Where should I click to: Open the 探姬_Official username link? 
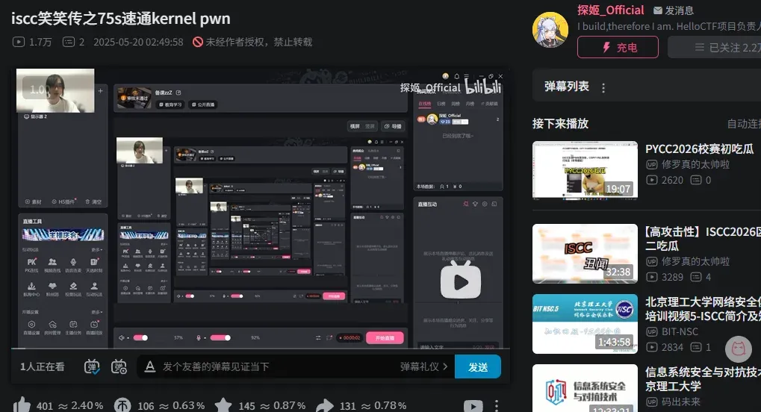coord(611,10)
